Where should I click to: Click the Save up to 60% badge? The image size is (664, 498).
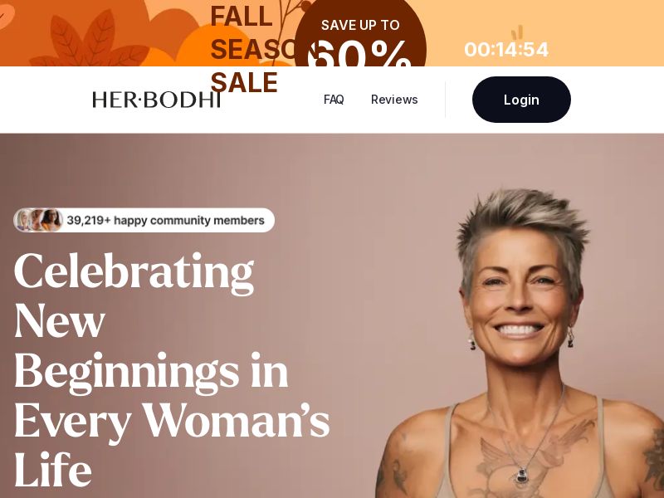click(x=360, y=34)
